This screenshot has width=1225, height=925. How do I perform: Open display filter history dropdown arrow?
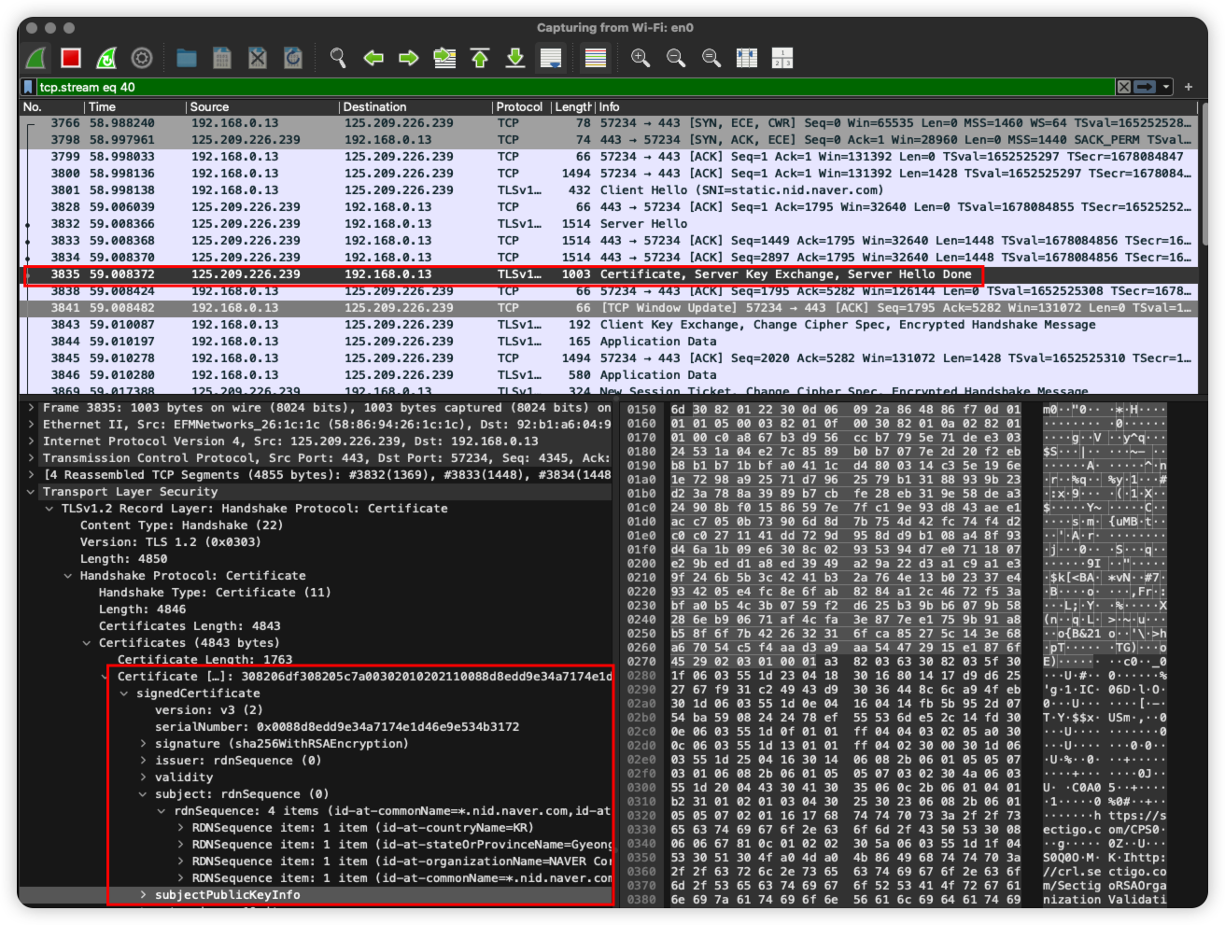[x=1166, y=87]
